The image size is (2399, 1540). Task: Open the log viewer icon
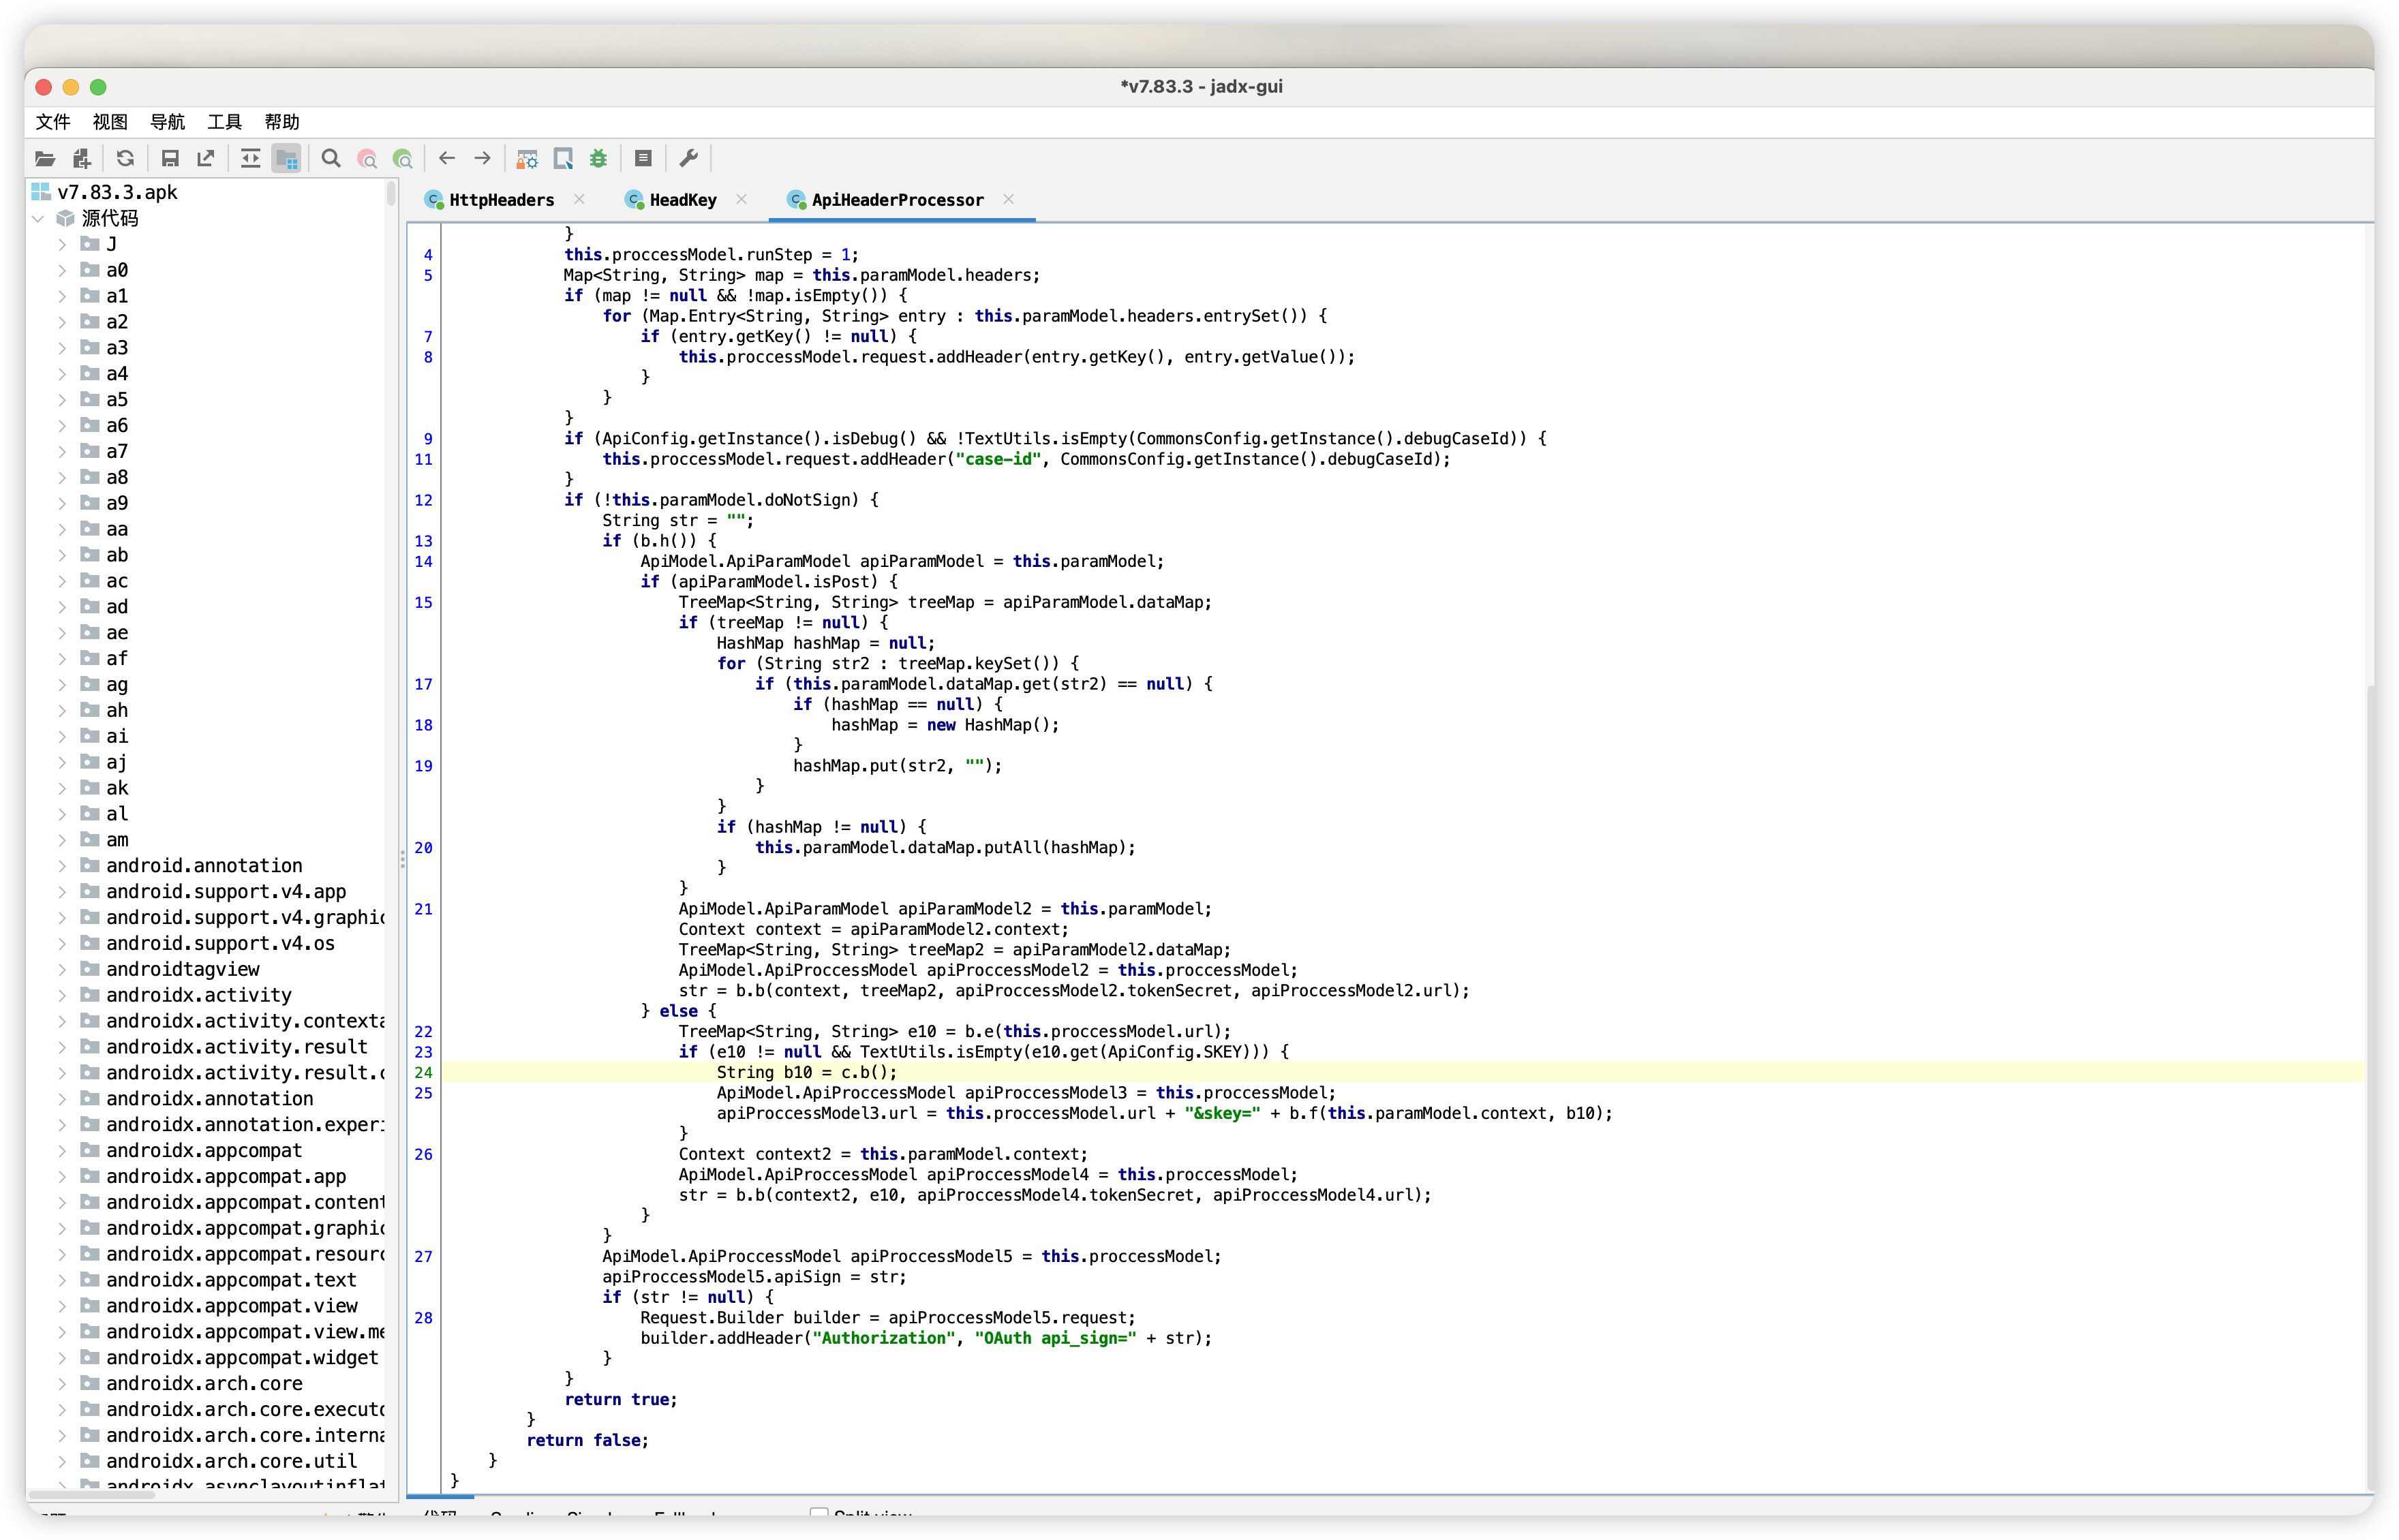coord(643,158)
